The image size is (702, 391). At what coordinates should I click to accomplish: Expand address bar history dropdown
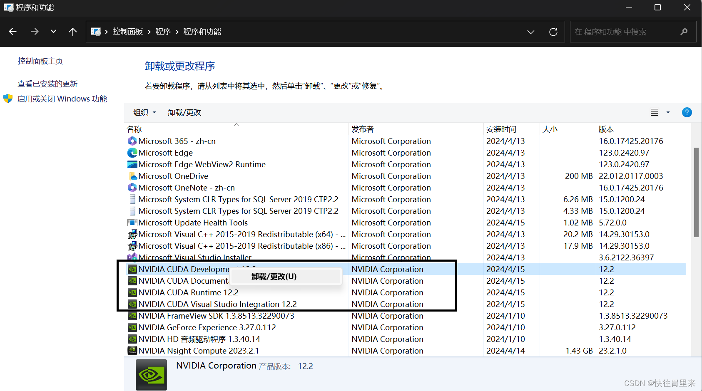(x=531, y=32)
